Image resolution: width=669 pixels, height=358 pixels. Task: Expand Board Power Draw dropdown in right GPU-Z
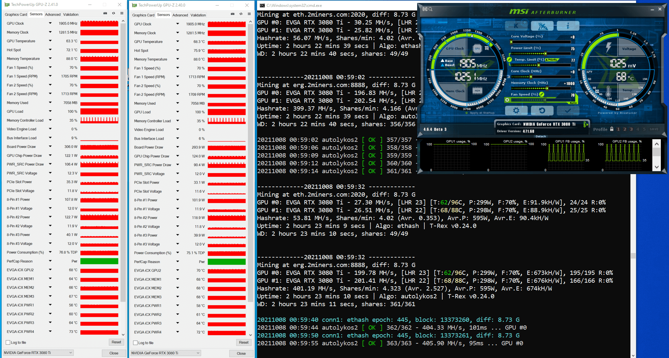coord(178,147)
